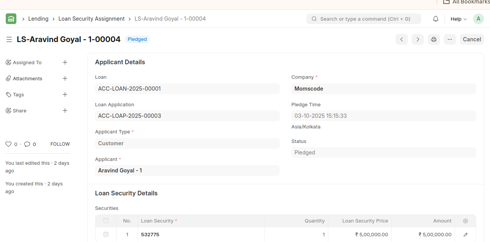Select all rows checkbox in Securities table

click(106, 221)
